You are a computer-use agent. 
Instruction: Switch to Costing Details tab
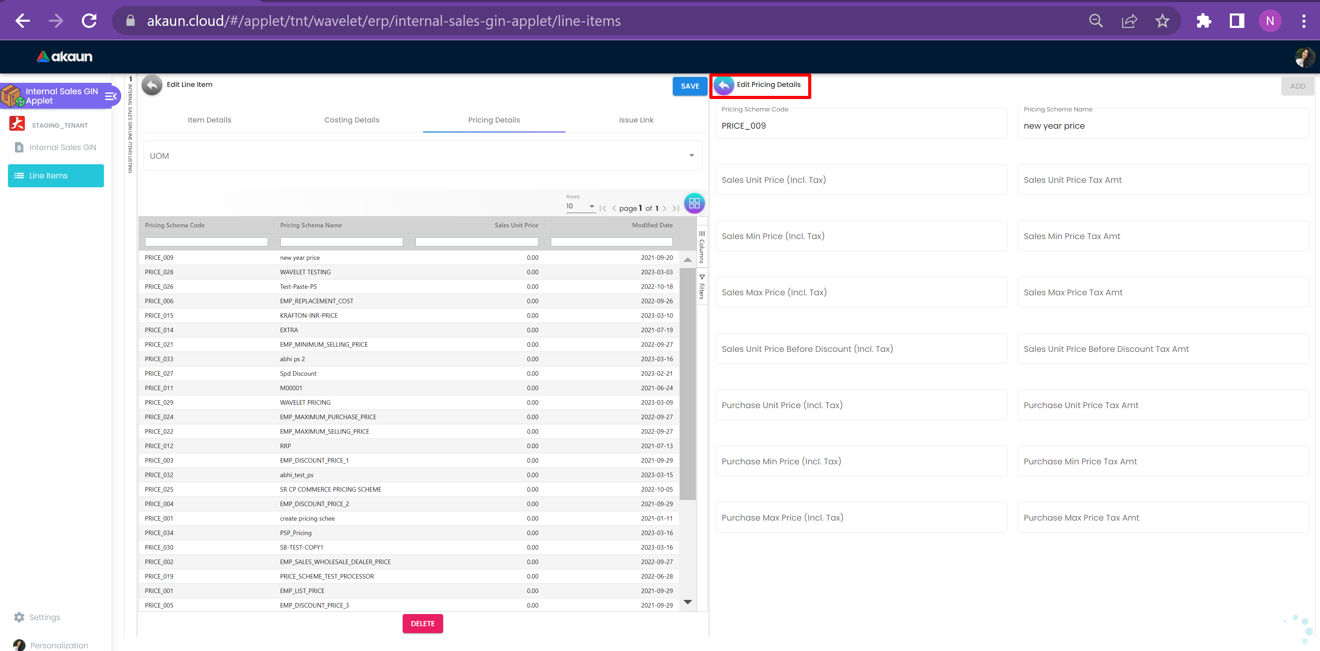pos(352,120)
